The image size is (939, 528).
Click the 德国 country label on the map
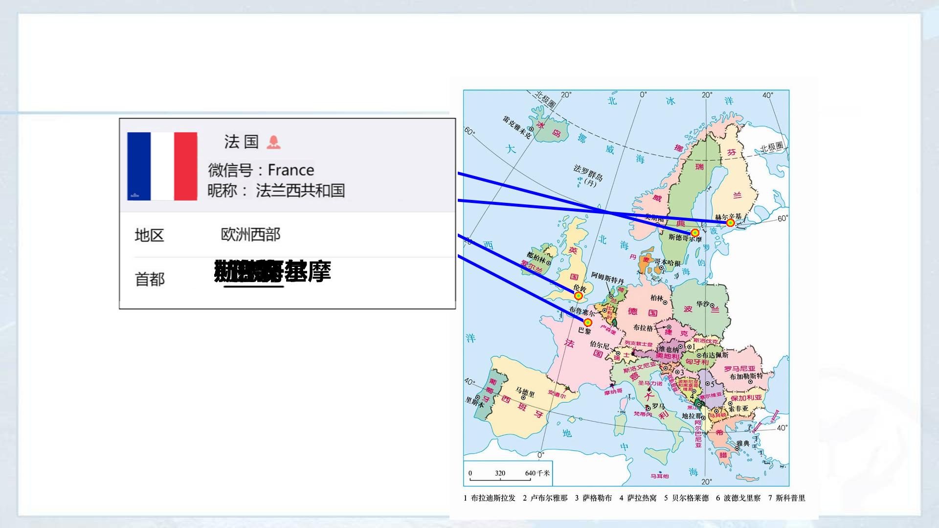pyautogui.click(x=643, y=312)
